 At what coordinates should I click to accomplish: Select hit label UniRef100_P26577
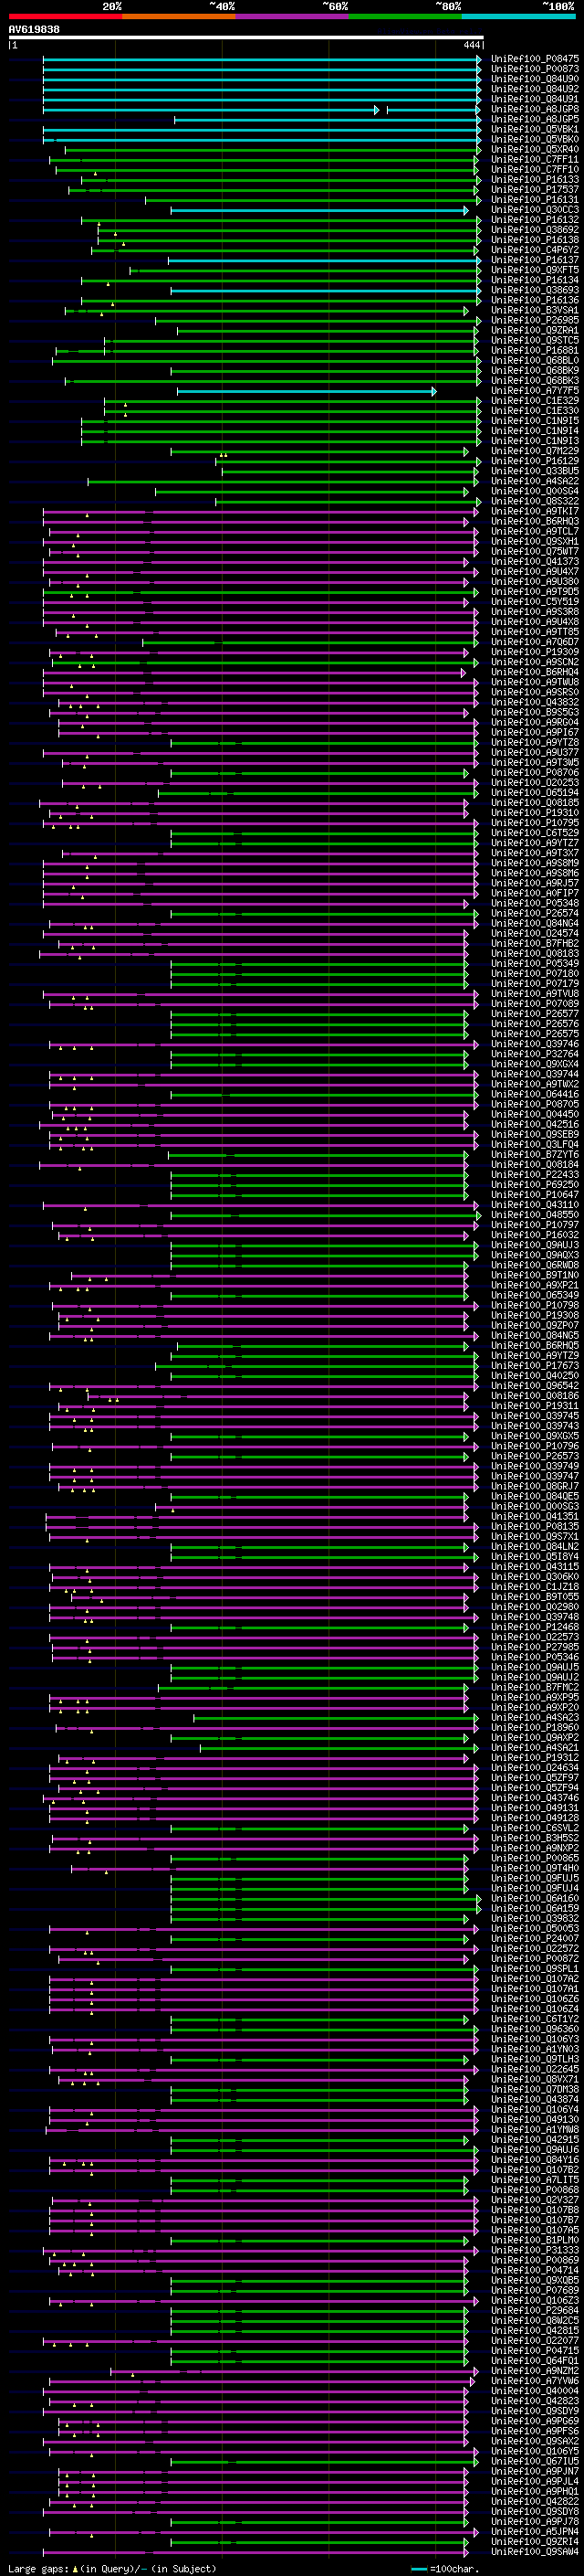[x=534, y=1014]
